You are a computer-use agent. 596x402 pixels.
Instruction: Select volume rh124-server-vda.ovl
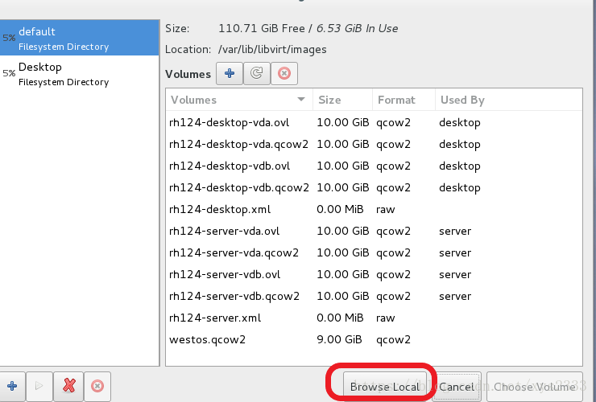click(374, 231)
